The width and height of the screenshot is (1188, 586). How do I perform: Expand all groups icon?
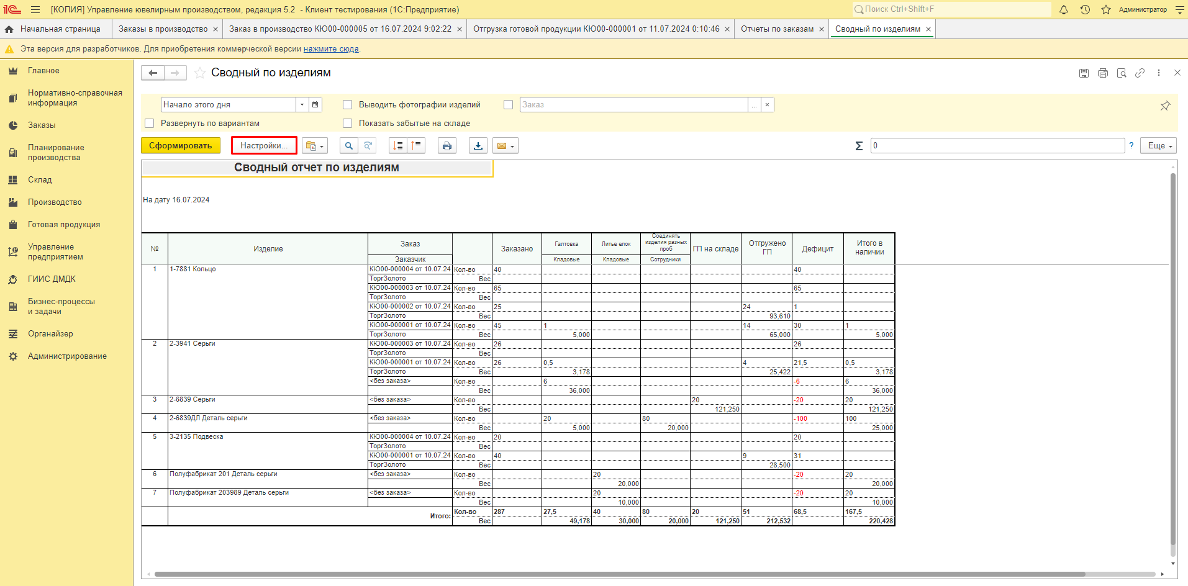[x=398, y=146]
